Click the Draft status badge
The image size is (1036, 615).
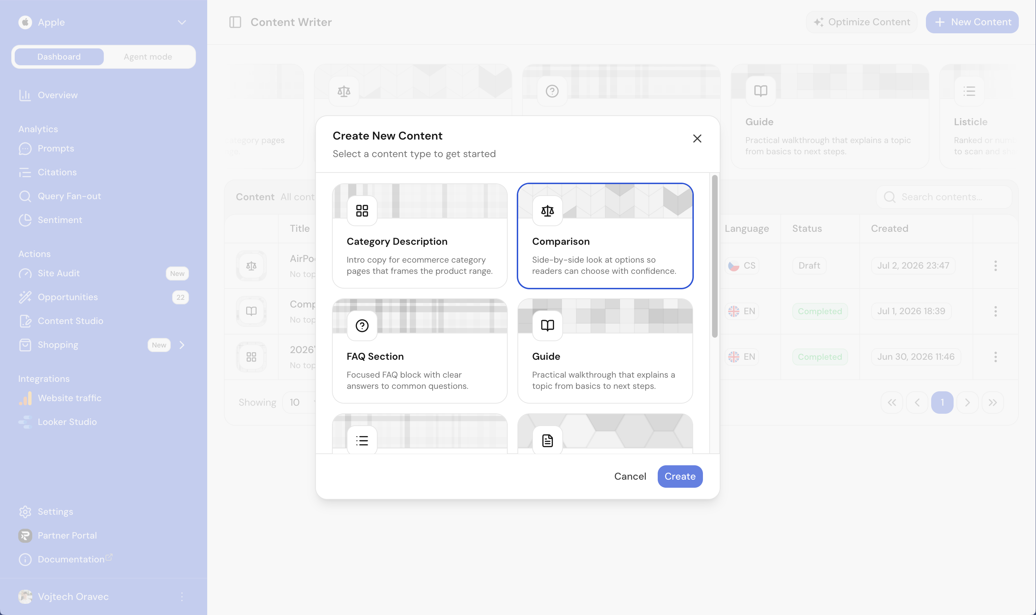[809, 266]
